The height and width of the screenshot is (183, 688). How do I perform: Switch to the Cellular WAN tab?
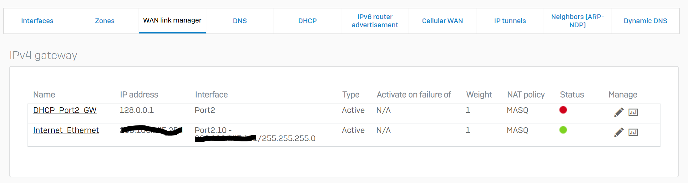[x=443, y=21]
